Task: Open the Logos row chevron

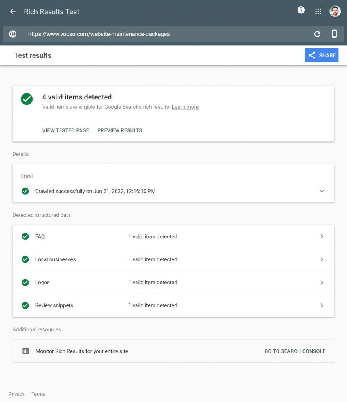Action: click(x=322, y=282)
